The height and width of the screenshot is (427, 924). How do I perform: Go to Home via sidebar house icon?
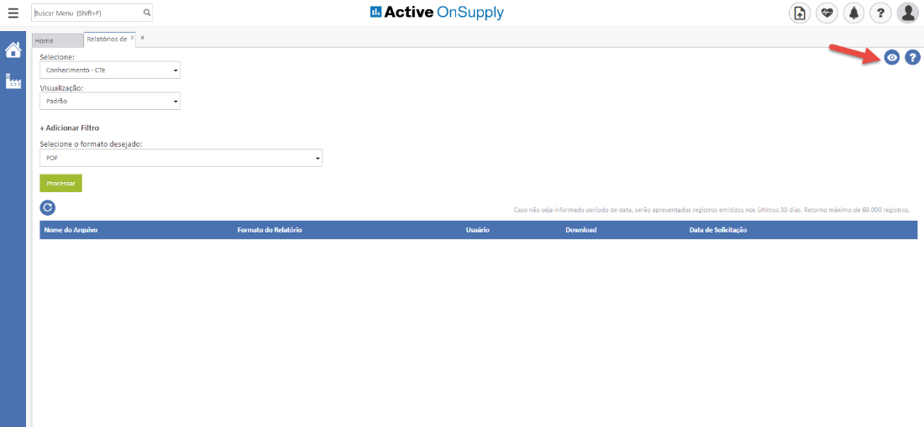coord(13,50)
